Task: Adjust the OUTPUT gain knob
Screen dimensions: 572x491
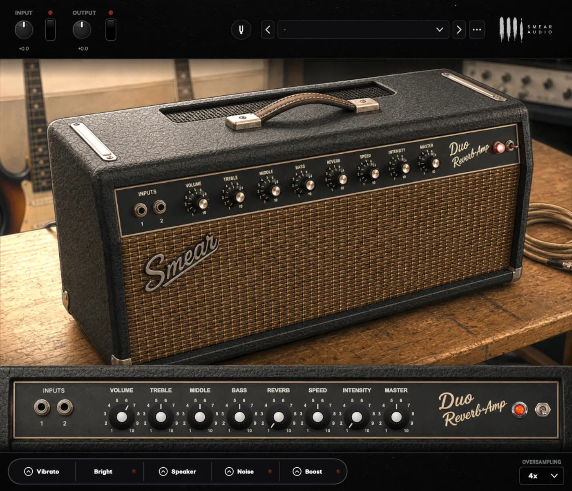Action: point(82,30)
